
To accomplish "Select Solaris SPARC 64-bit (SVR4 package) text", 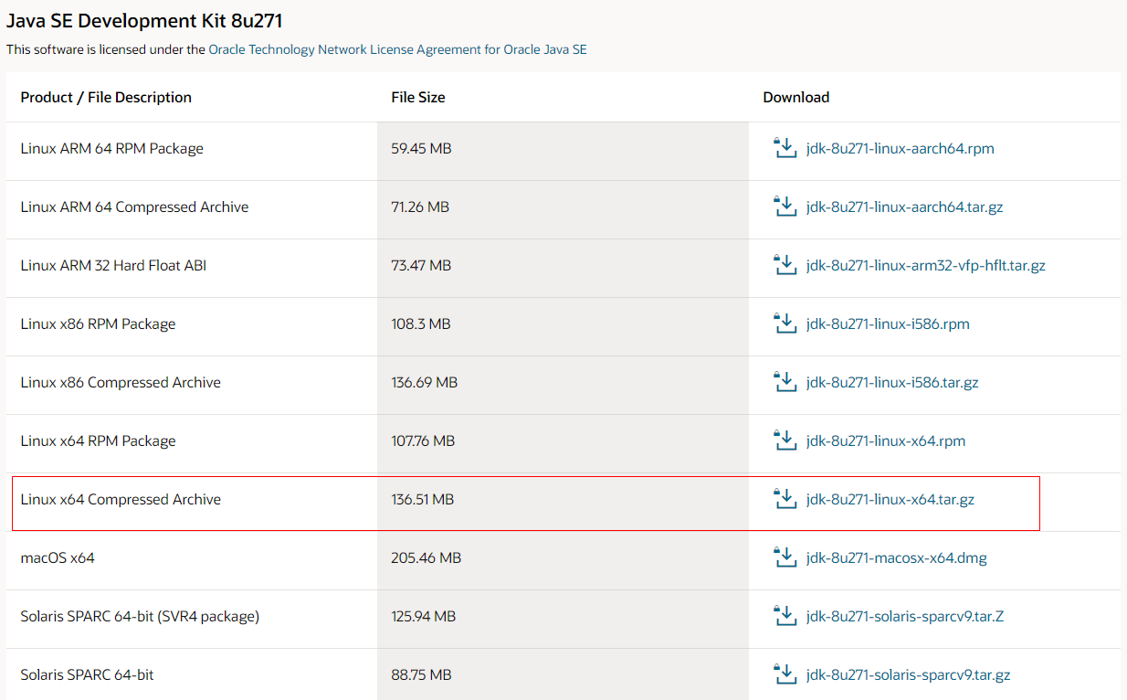I will (x=140, y=616).
